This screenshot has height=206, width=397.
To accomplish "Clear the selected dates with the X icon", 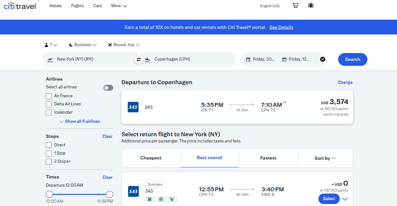I will coord(323,59).
